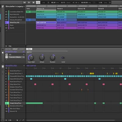Click the sync/follow icon in header

[110, 2]
